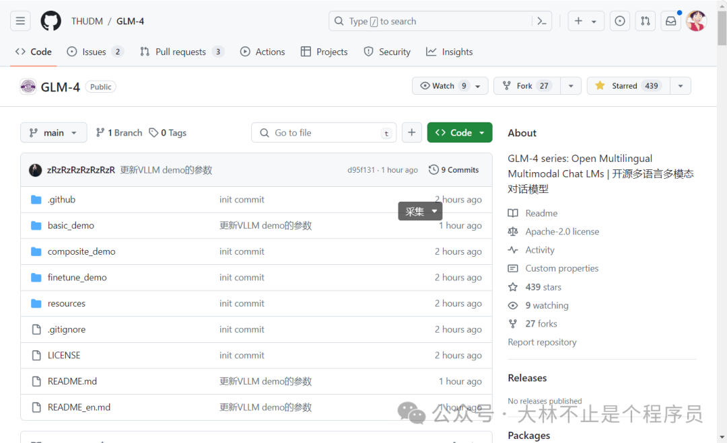Open the .github folder
The width and height of the screenshot is (727, 443).
point(62,200)
